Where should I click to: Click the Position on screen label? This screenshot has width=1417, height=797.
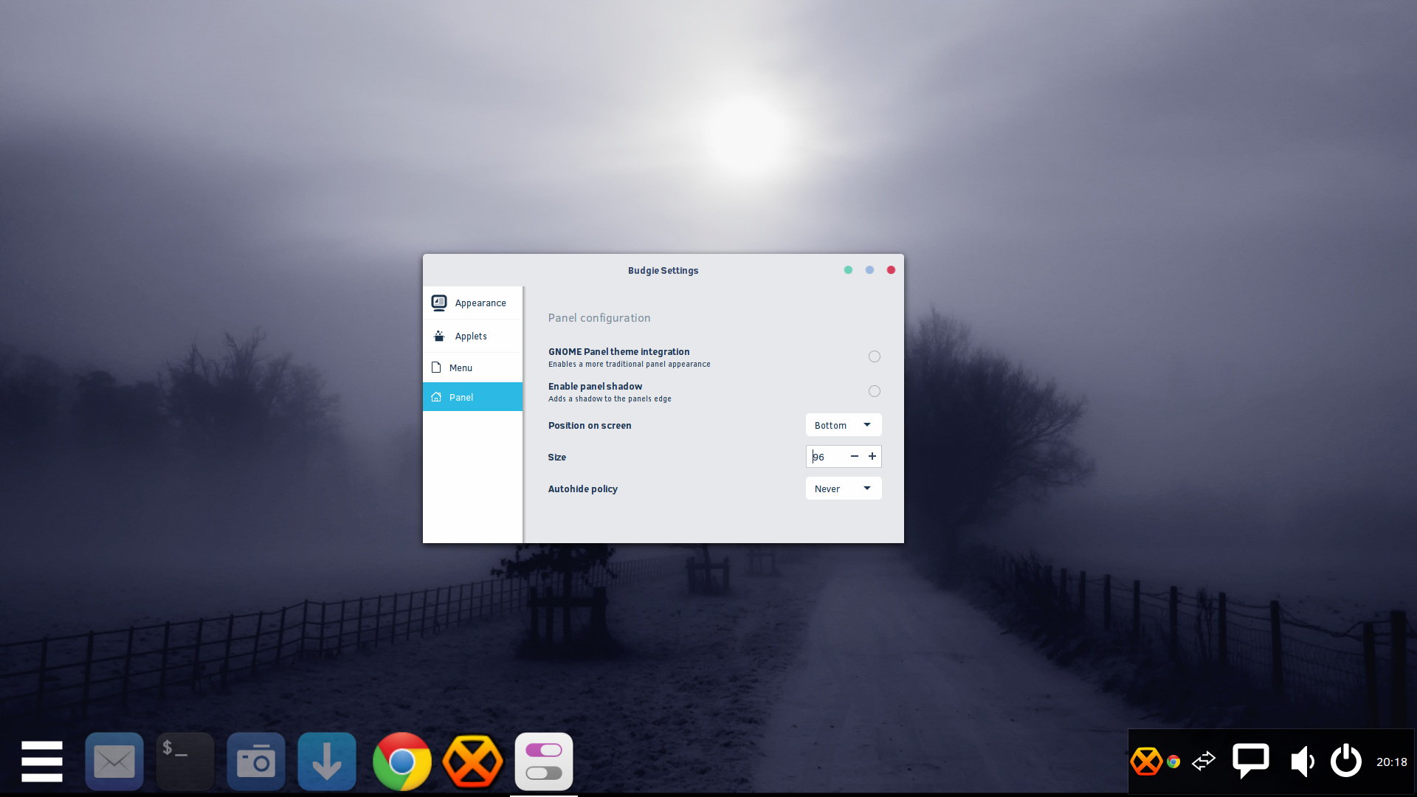click(x=590, y=426)
